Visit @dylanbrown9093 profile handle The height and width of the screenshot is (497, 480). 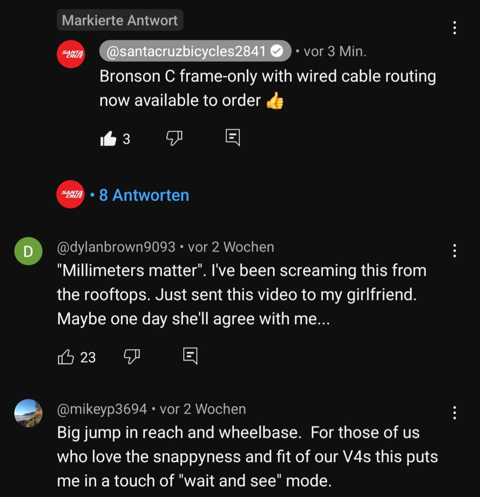point(116,247)
